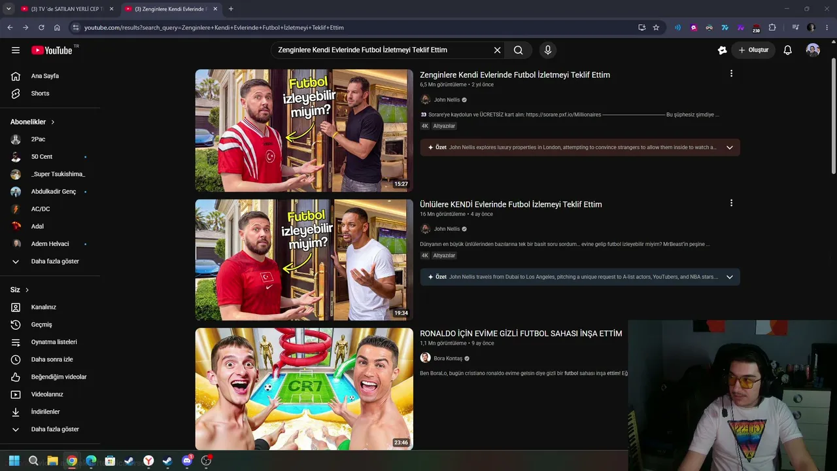Expand the Abonelikler section

33,122
